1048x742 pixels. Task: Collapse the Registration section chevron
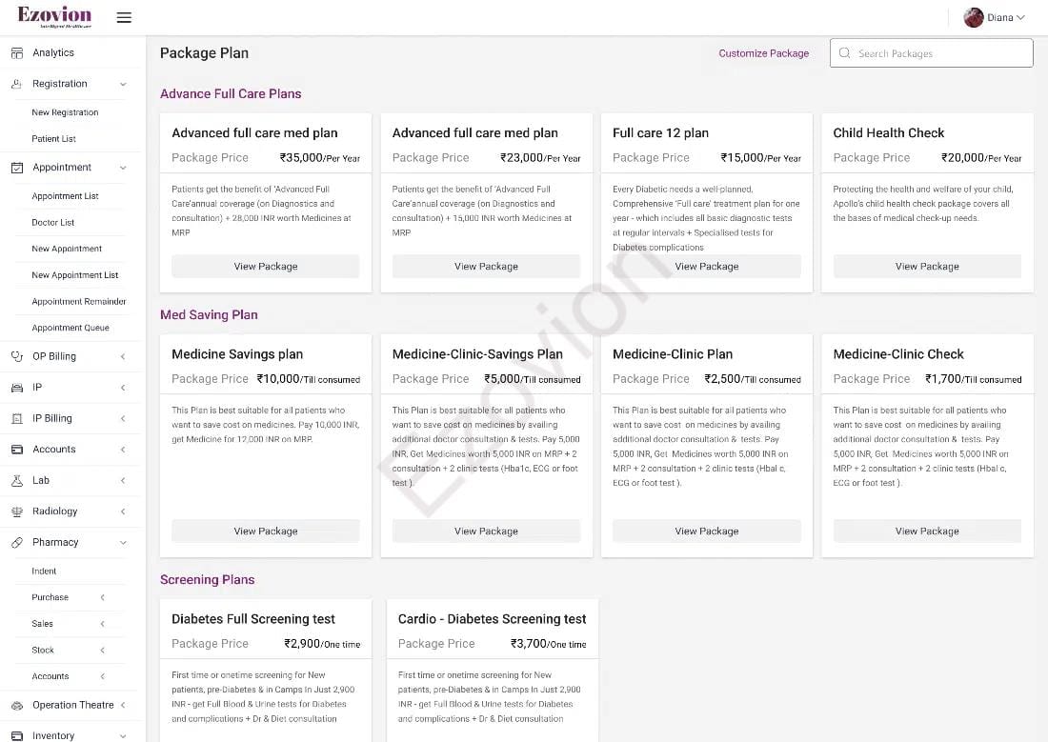(123, 84)
